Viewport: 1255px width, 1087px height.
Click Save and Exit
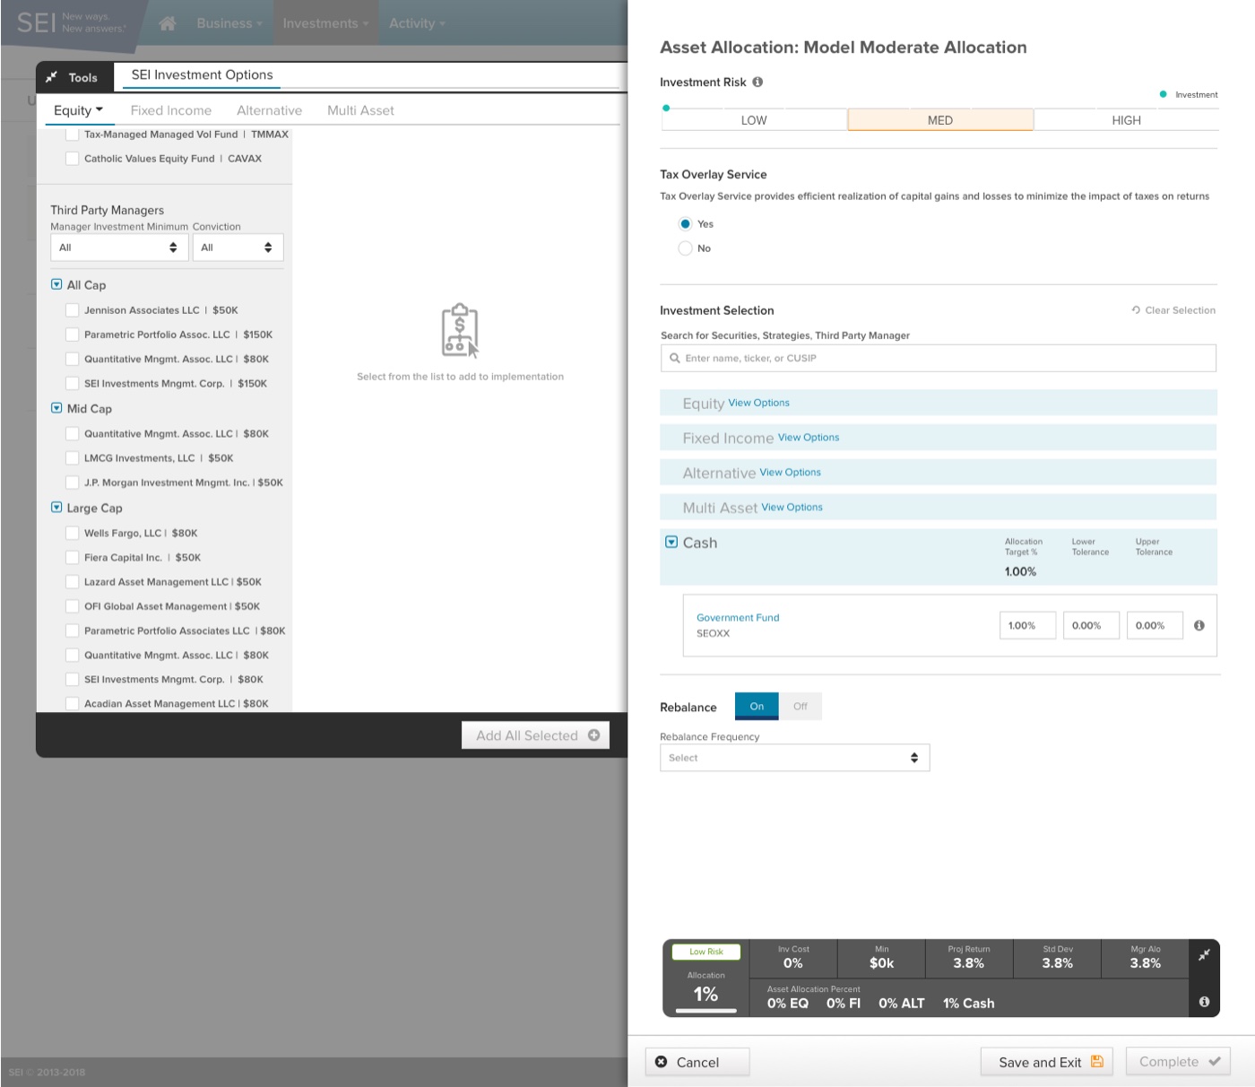(1047, 1062)
